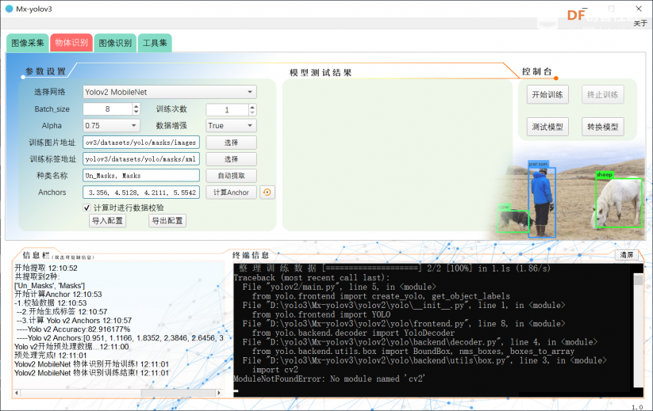Switch to the 物体识别 tab
Image resolution: width=653 pixels, height=411 pixels.
pos(71,43)
